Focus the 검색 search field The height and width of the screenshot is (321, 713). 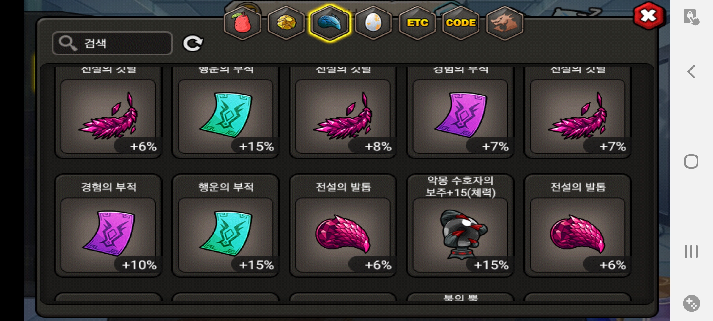coord(112,43)
